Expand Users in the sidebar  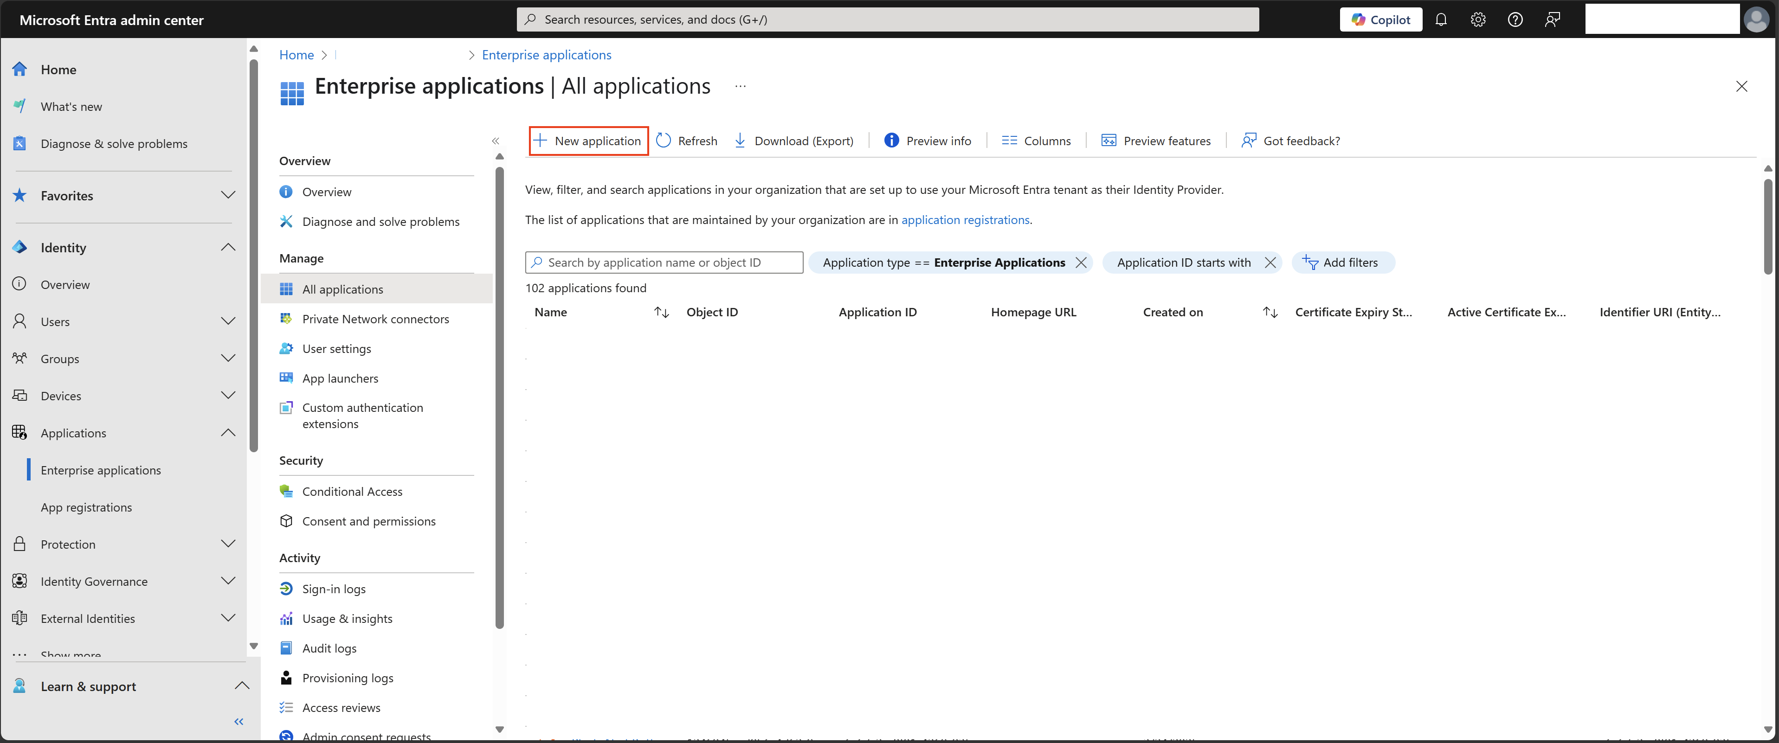pyautogui.click(x=228, y=321)
